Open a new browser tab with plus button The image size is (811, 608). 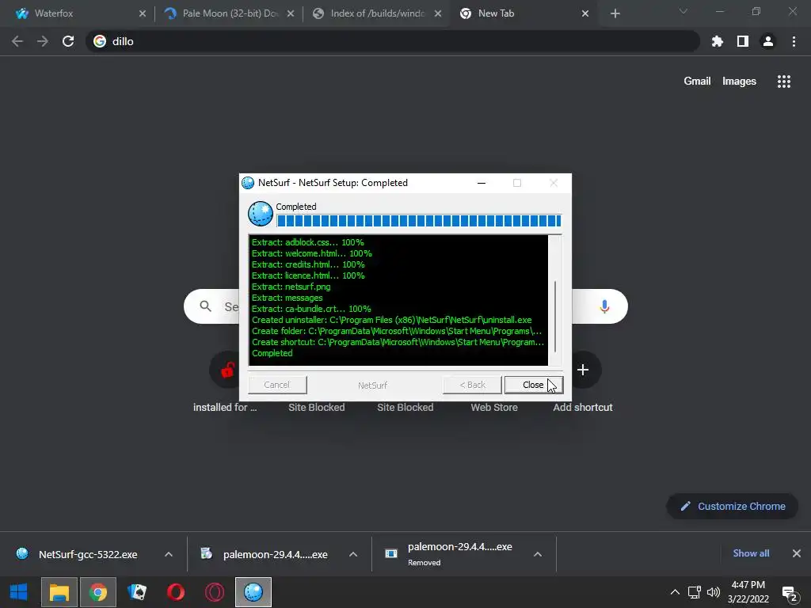(615, 13)
